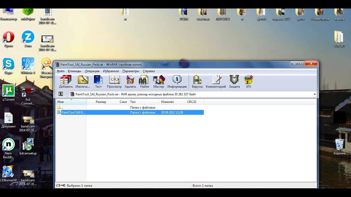Click the Добавить (Add) toolbar icon
This screenshot has height=197, width=351.
pos(66,82)
